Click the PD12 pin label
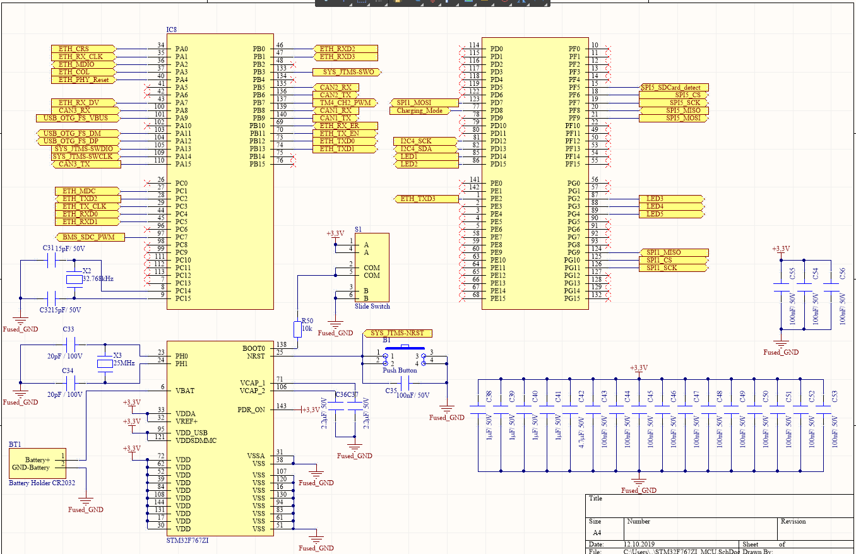Image resolution: width=856 pixels, height=554 pixels. point(499,141)
